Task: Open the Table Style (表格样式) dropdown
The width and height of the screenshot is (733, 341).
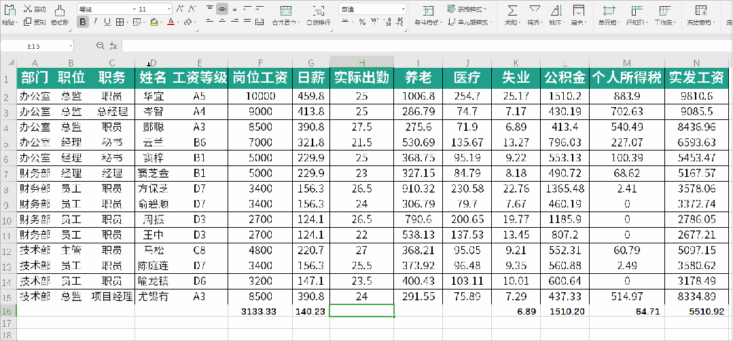Action: pyautogui.click(x=467, y=9)
